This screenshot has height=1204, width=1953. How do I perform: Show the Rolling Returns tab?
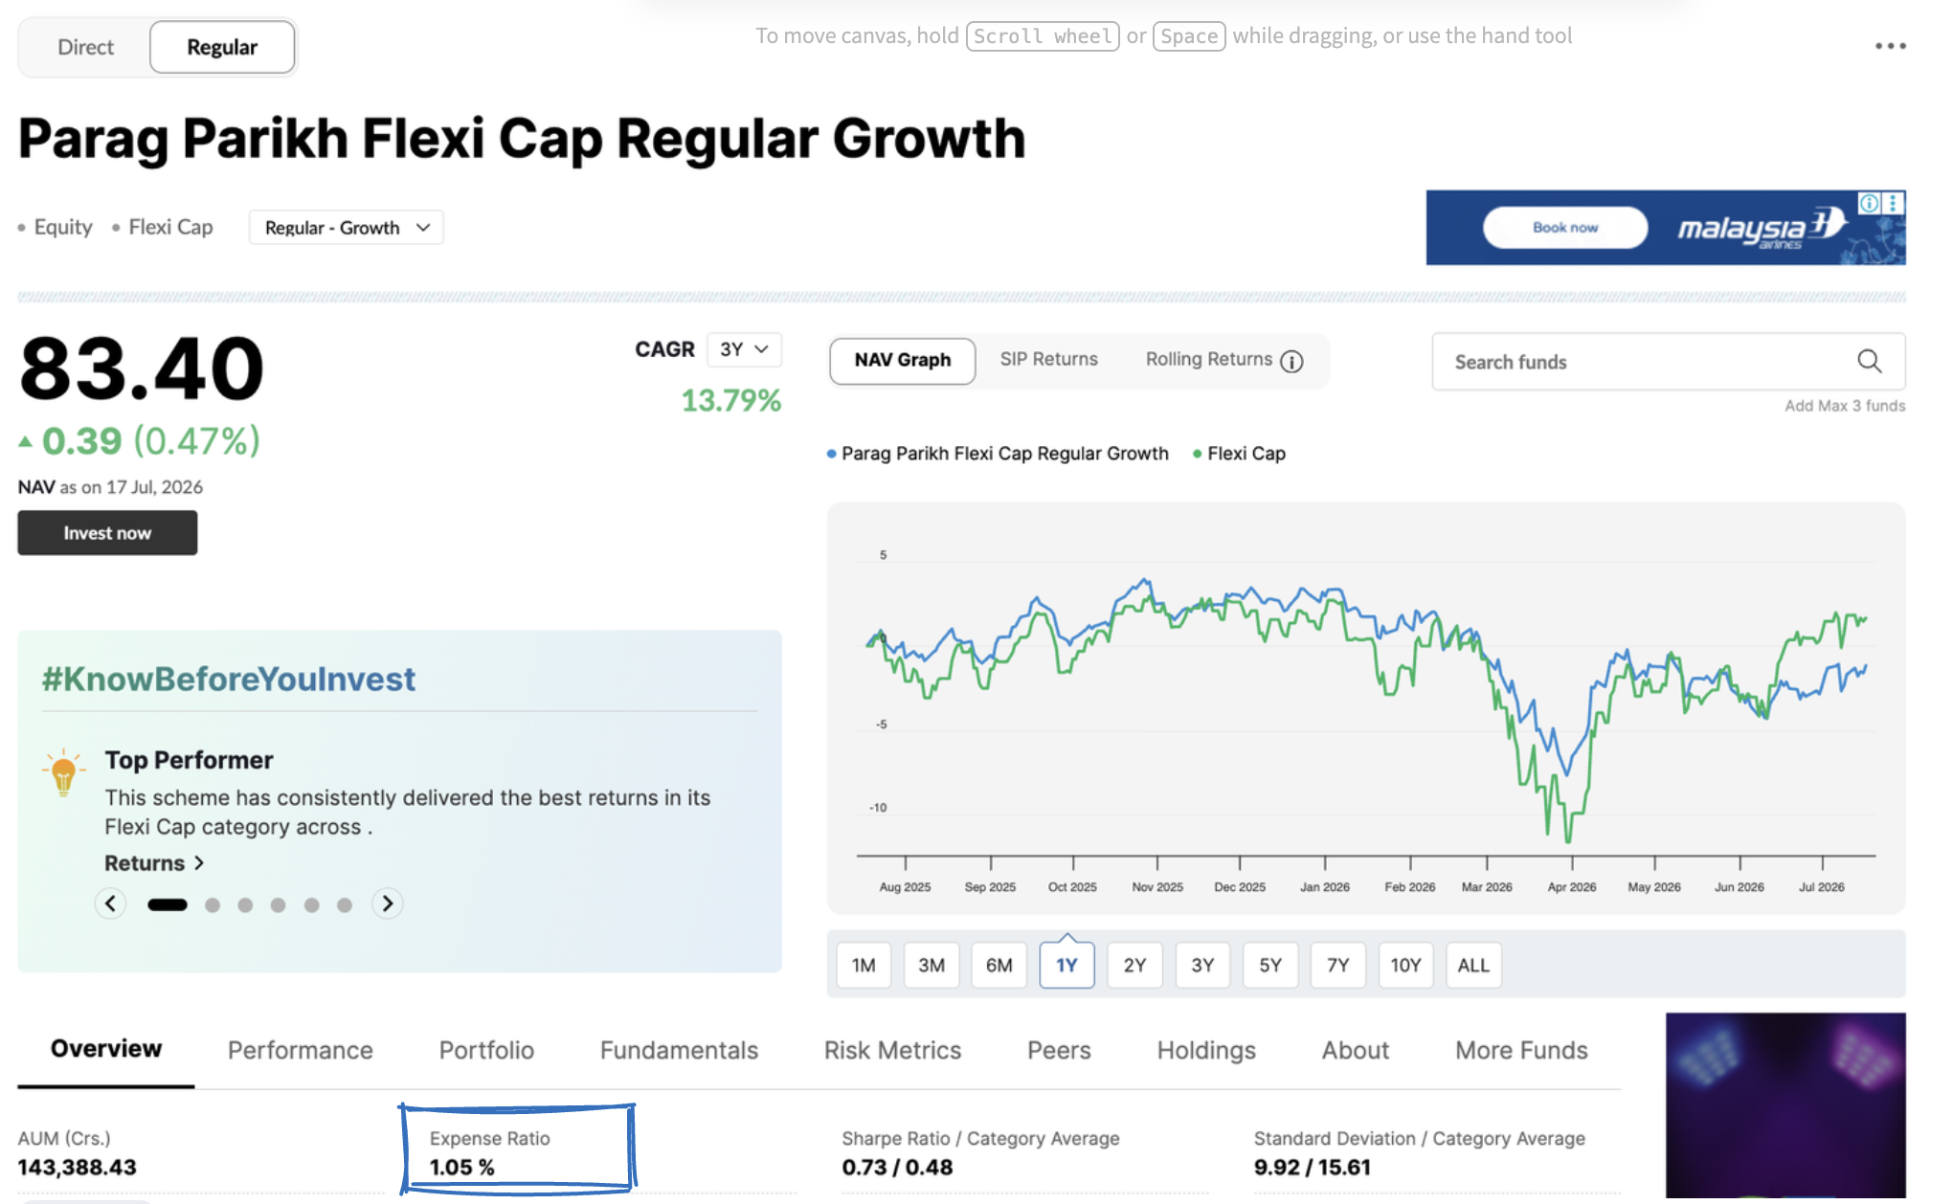(1209, 359)
